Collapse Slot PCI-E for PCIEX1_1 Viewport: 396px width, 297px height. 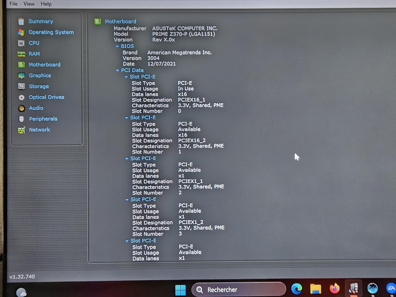pos(127,159)
